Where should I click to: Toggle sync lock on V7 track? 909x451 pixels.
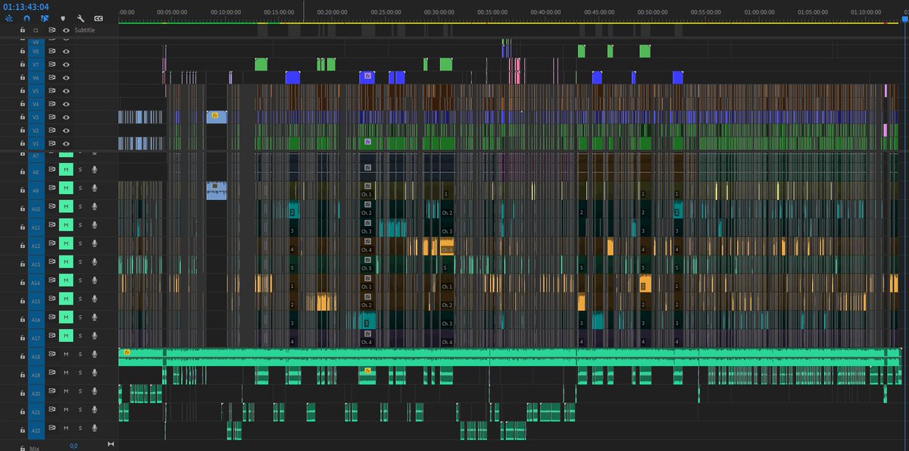(x=52, y=64)
